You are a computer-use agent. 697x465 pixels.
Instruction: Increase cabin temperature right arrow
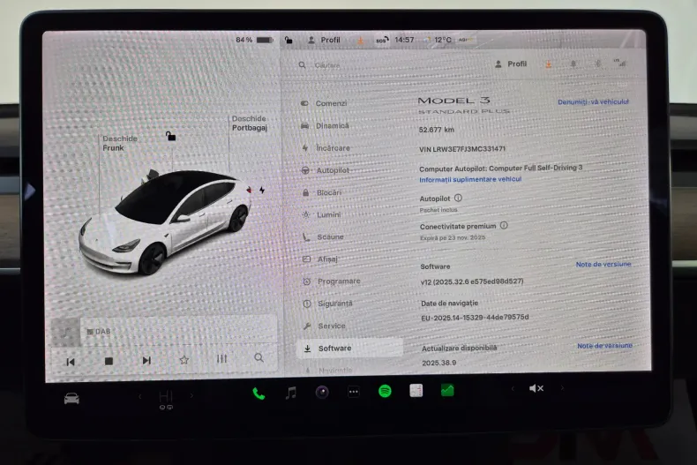pos(191,395)
